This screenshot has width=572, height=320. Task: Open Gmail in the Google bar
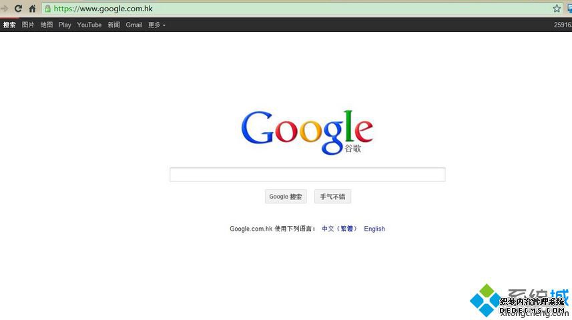(134, 25)
